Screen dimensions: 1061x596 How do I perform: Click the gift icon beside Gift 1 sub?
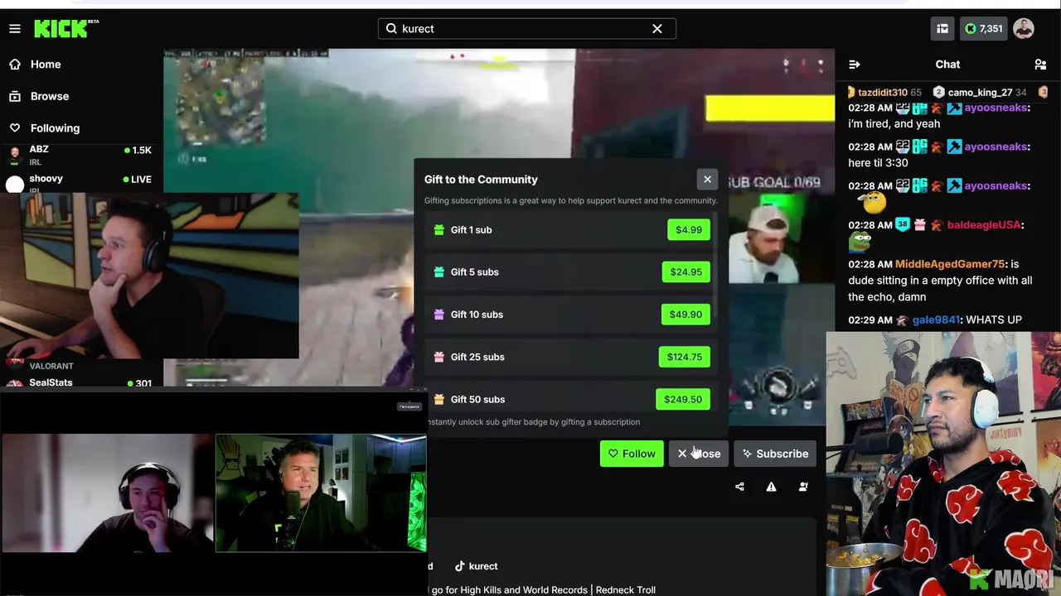coord(439,230)
